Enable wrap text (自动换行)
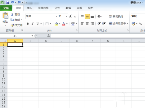This screenshot has width=145, height=108. [116, 16]
